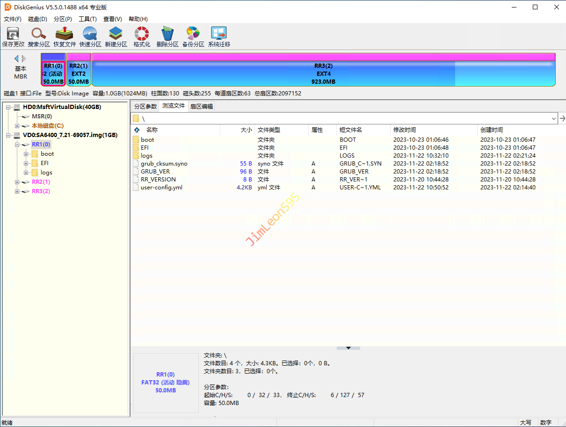
Task: Click the Quick Partition (快速分区) icon
Action: coord(90,37)
